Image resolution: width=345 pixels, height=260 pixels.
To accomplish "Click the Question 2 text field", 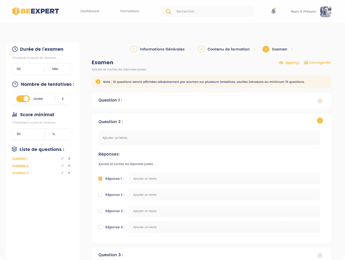I will click(x=209, y=138).
